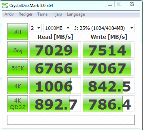Screen dimensions: 143x130
Task: Click the empty comment field at bottom
Action: pos(71,120)
